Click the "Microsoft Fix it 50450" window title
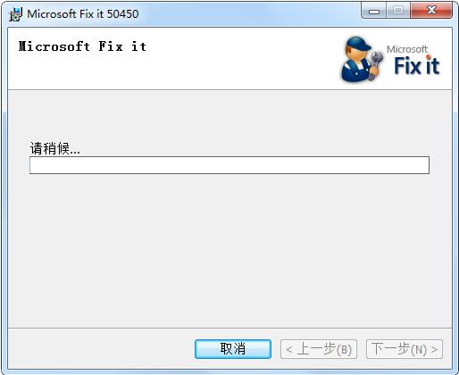 (x=83, y=14)
